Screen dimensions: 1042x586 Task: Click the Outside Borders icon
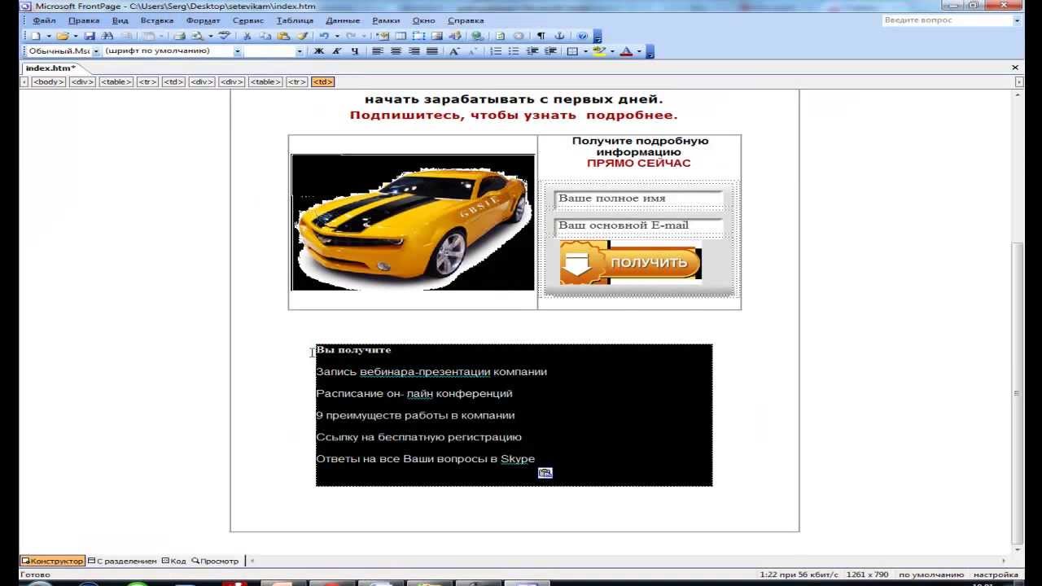[x=572, y=51]
